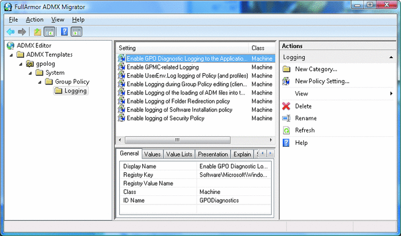
Task: Click the gpolog template icon
Action: [30, 64]
